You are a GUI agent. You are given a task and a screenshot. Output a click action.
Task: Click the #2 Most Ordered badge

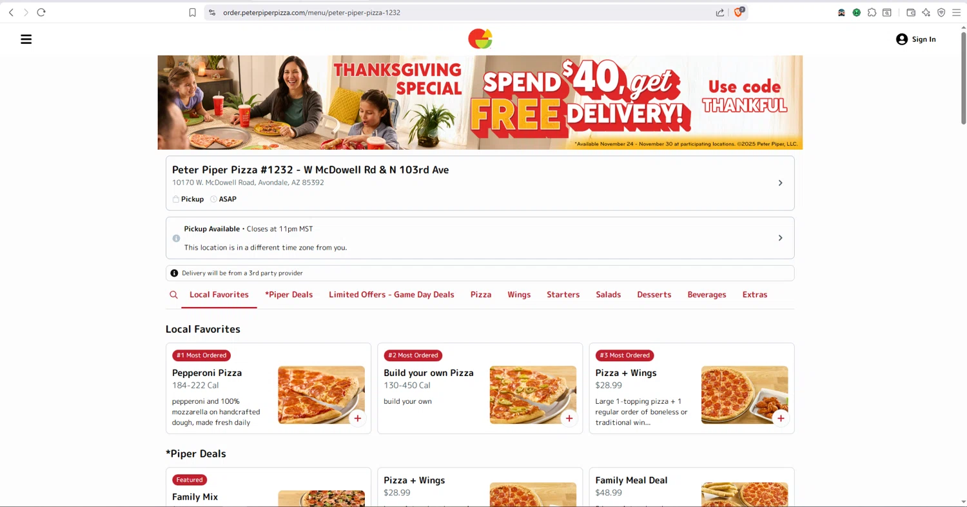pos(413,355)
